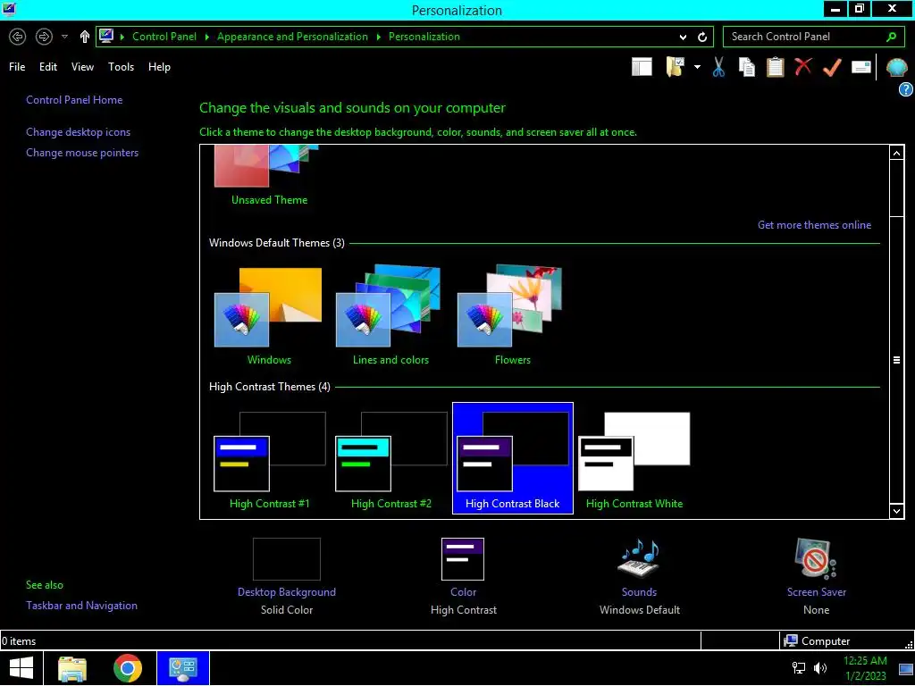
Task: Click the Control Panel taskbar icon
Action: [182, 668]
